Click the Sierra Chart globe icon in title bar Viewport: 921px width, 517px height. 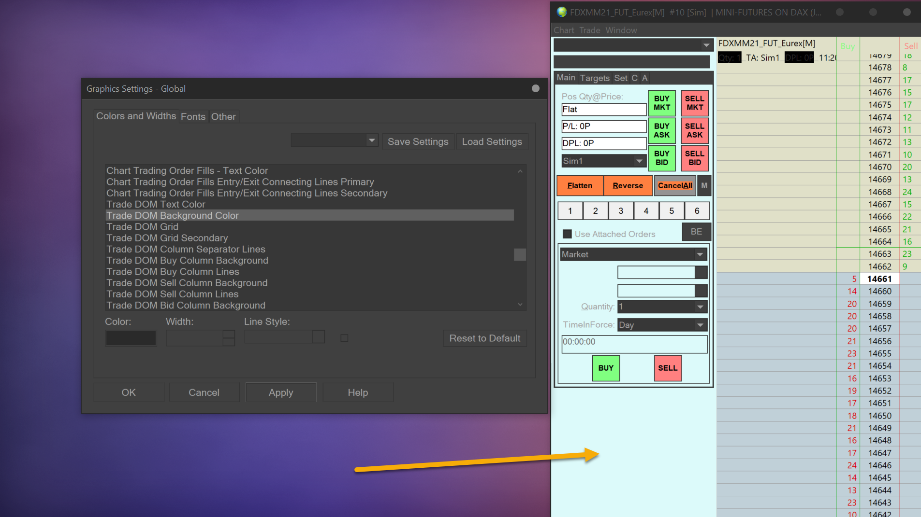(561, 12)
